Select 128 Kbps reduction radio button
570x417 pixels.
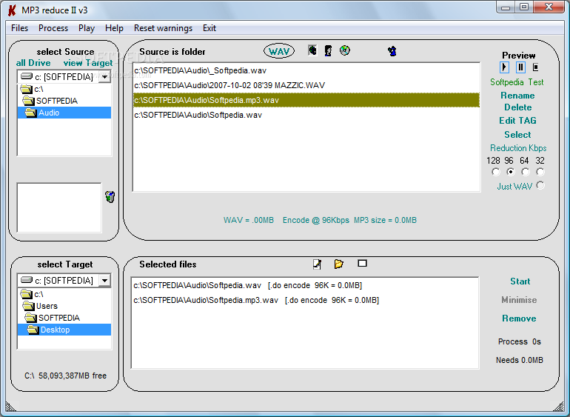click(x=496, y=172)
